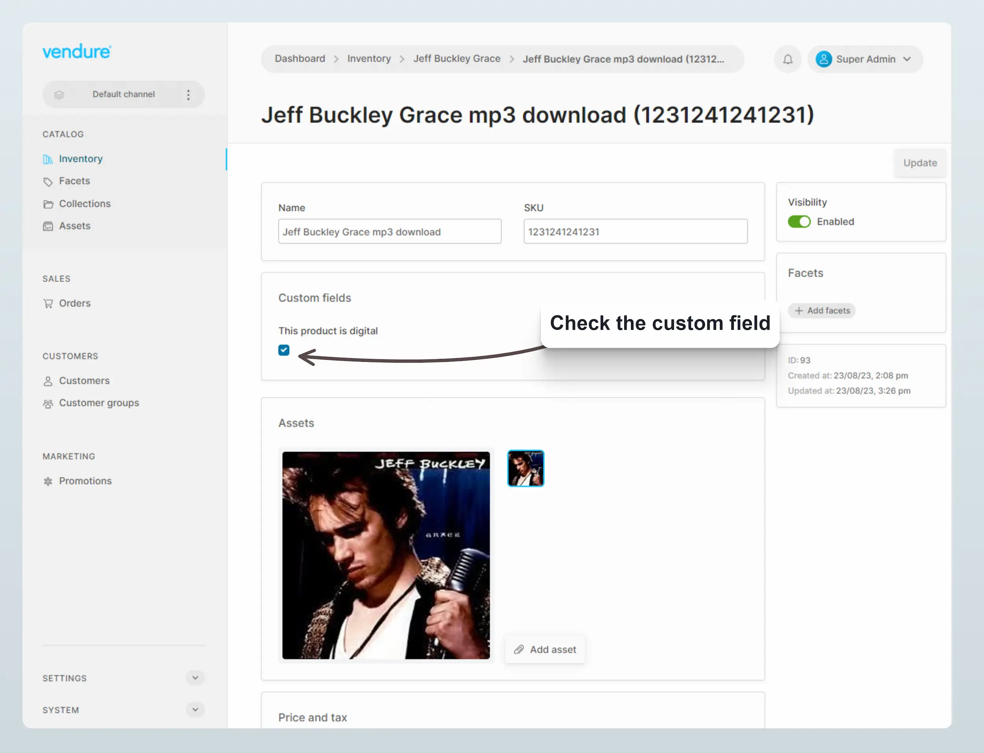Click the Super Admin avatar icon
Image resolution: width=984 pixels, height=753 pixels.
click(x=823, y=59)
